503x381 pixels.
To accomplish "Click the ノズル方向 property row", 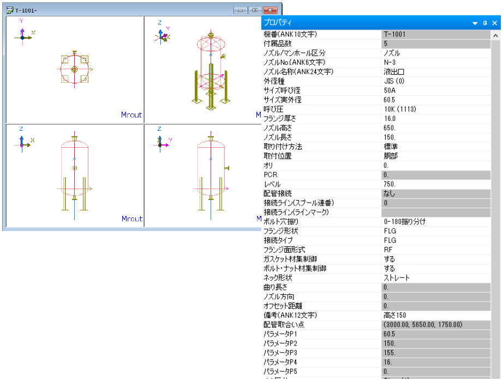I will click(x=376, y=297).
